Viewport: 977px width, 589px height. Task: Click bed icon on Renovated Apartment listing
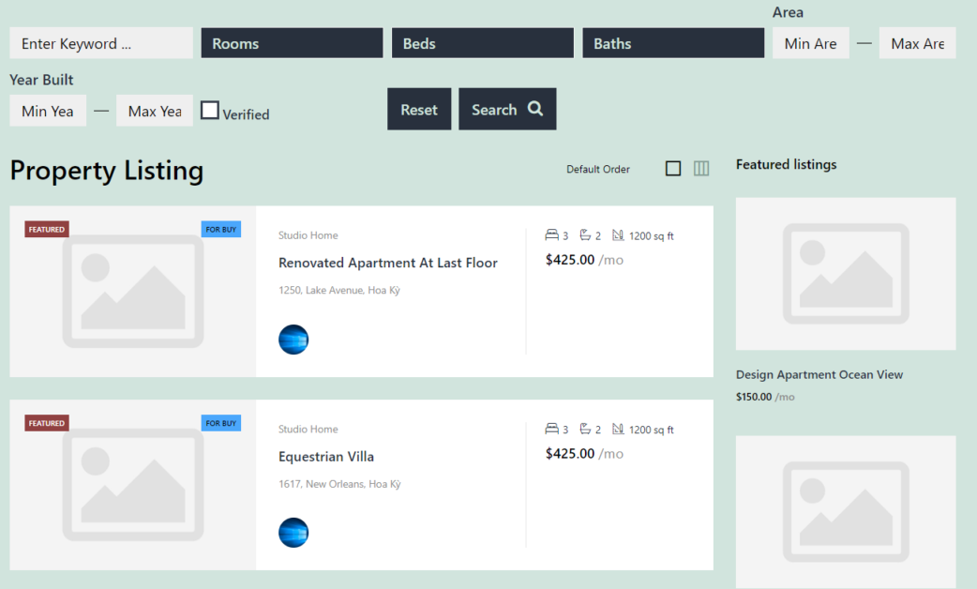pos(552,235)
